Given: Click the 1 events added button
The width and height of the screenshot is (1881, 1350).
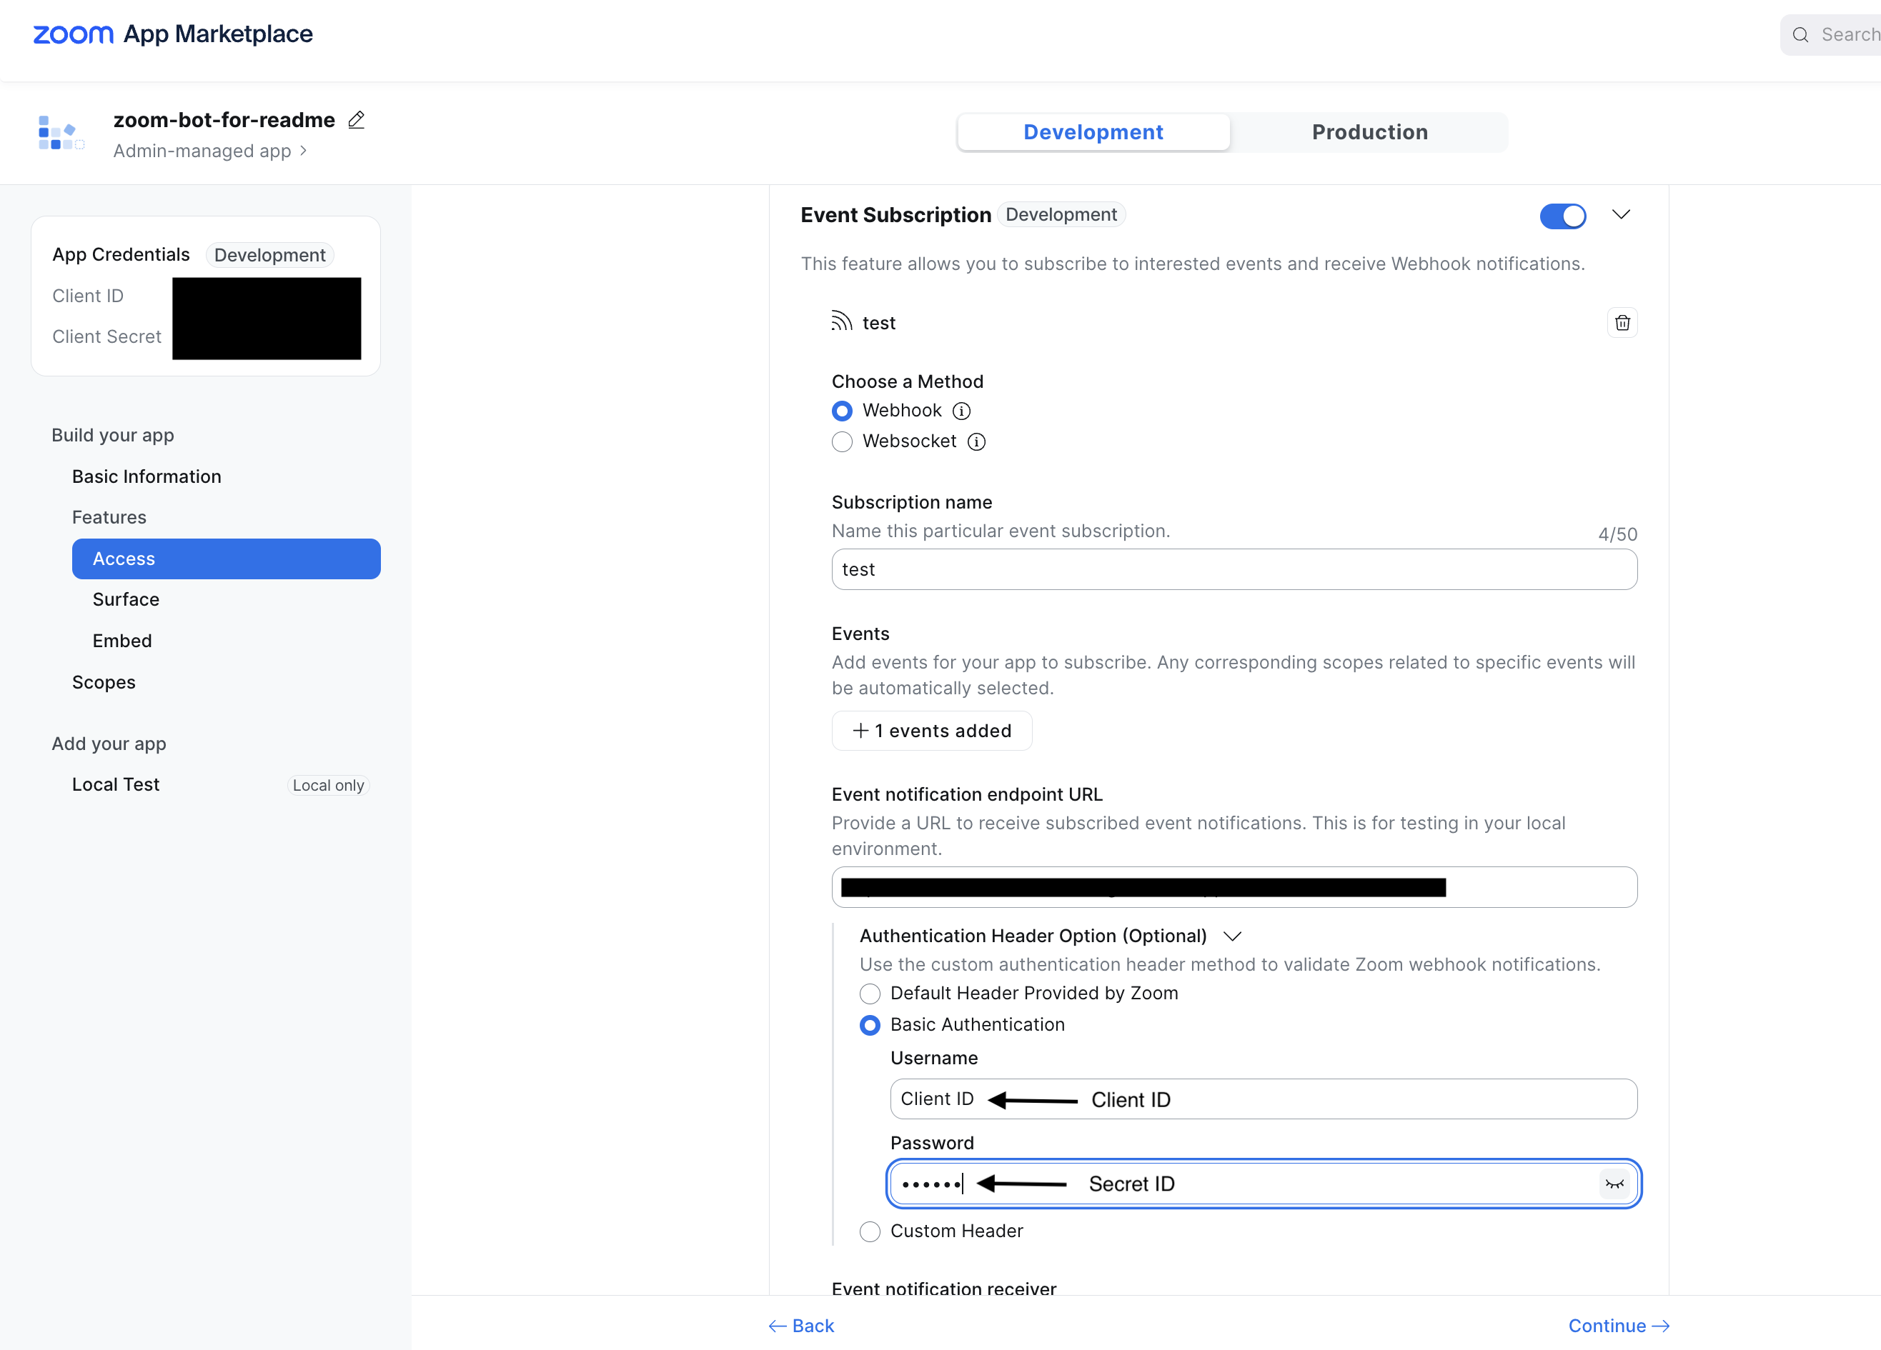Looking at the screenshot, I should coord(931,731).
